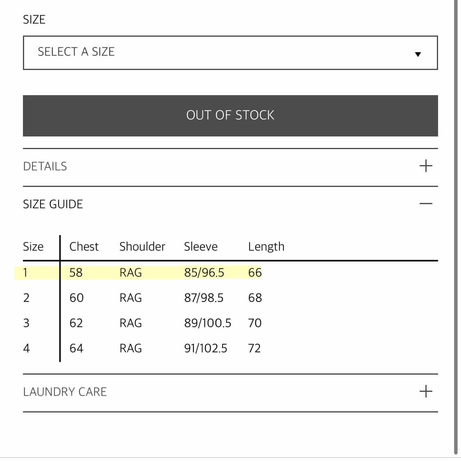Click the Size Guide section header
Screen dimensions: 461x461
(x=53, y=204)
